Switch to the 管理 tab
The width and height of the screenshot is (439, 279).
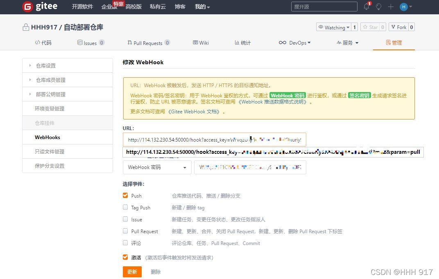[394, 42]
